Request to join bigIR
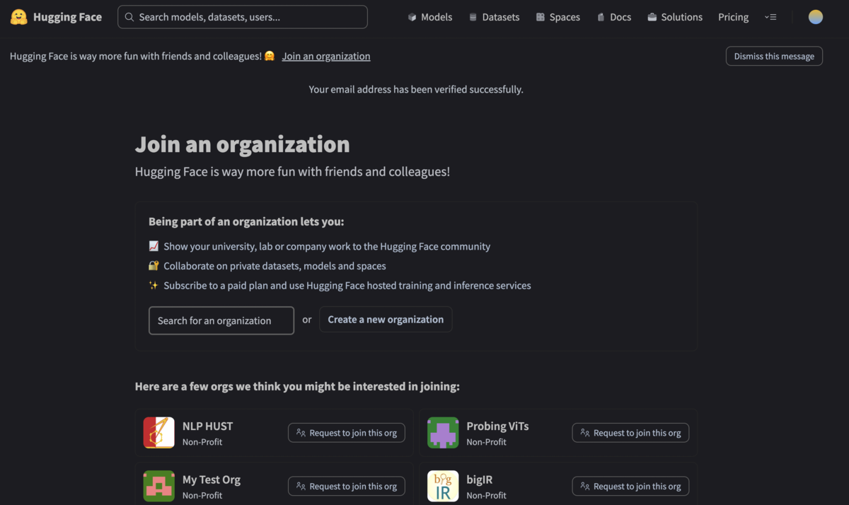 click(630, 487)
